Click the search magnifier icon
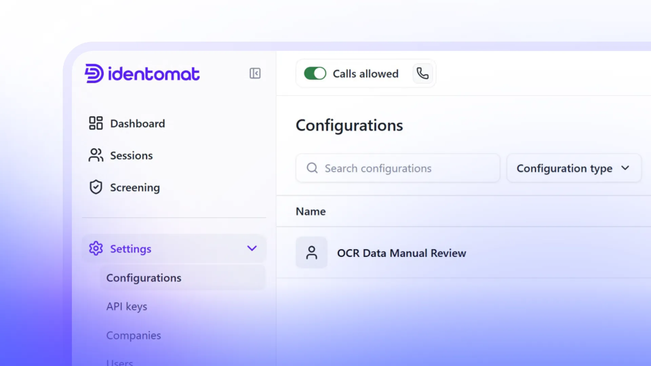Viewport: 651px width, 366px height. coord(312,168)
